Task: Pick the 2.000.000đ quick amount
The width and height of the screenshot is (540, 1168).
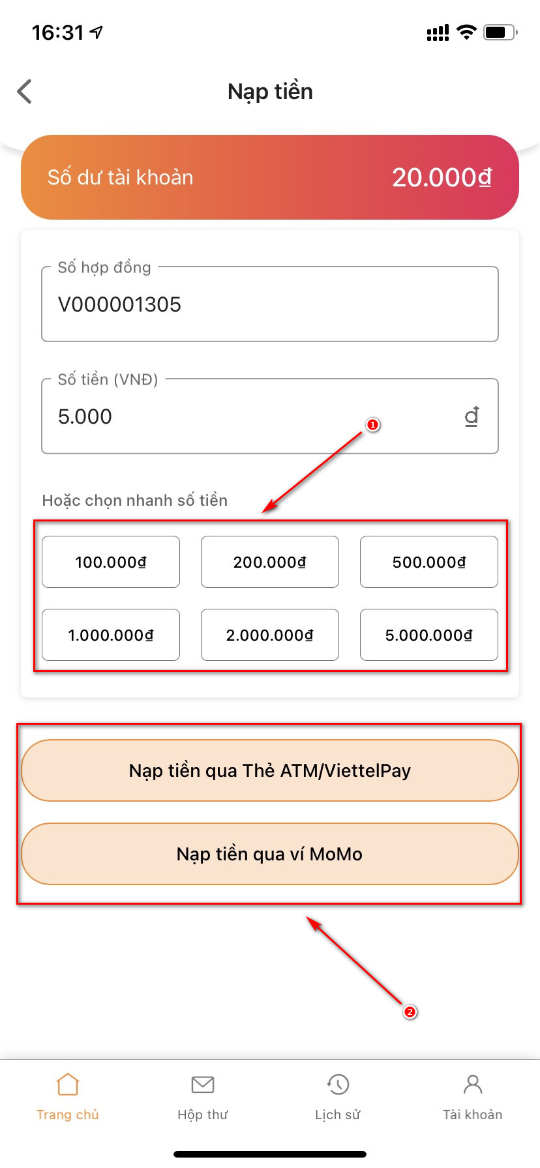Action: coord(270,635)
